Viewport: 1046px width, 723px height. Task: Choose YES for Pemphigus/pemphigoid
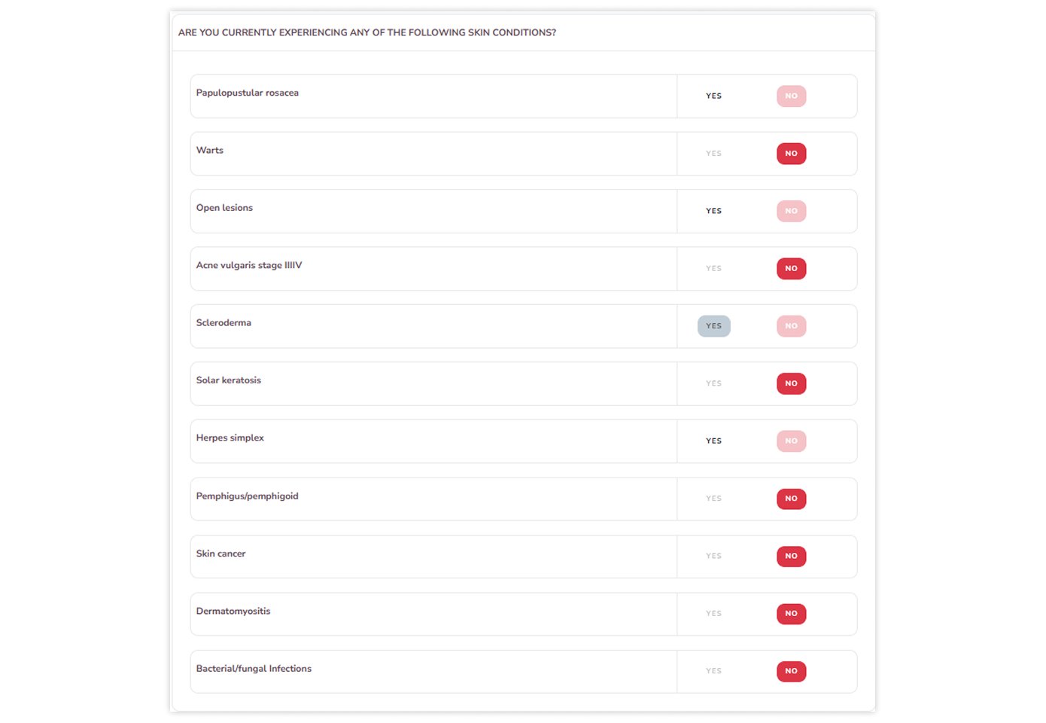[x=713, y=499]
